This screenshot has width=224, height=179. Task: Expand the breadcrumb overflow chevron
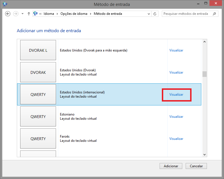41,13
